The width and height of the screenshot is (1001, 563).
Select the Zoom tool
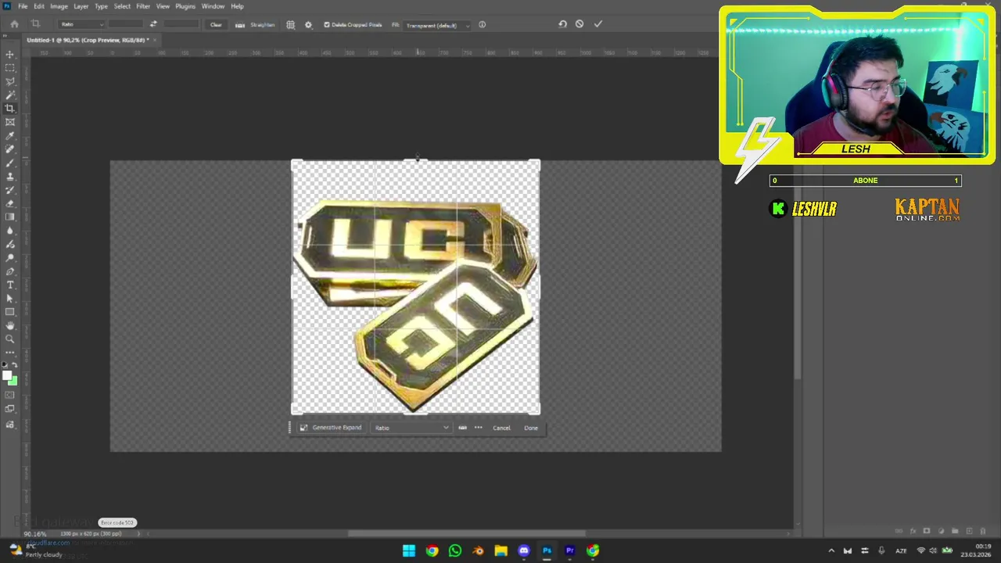coord(10,339)
